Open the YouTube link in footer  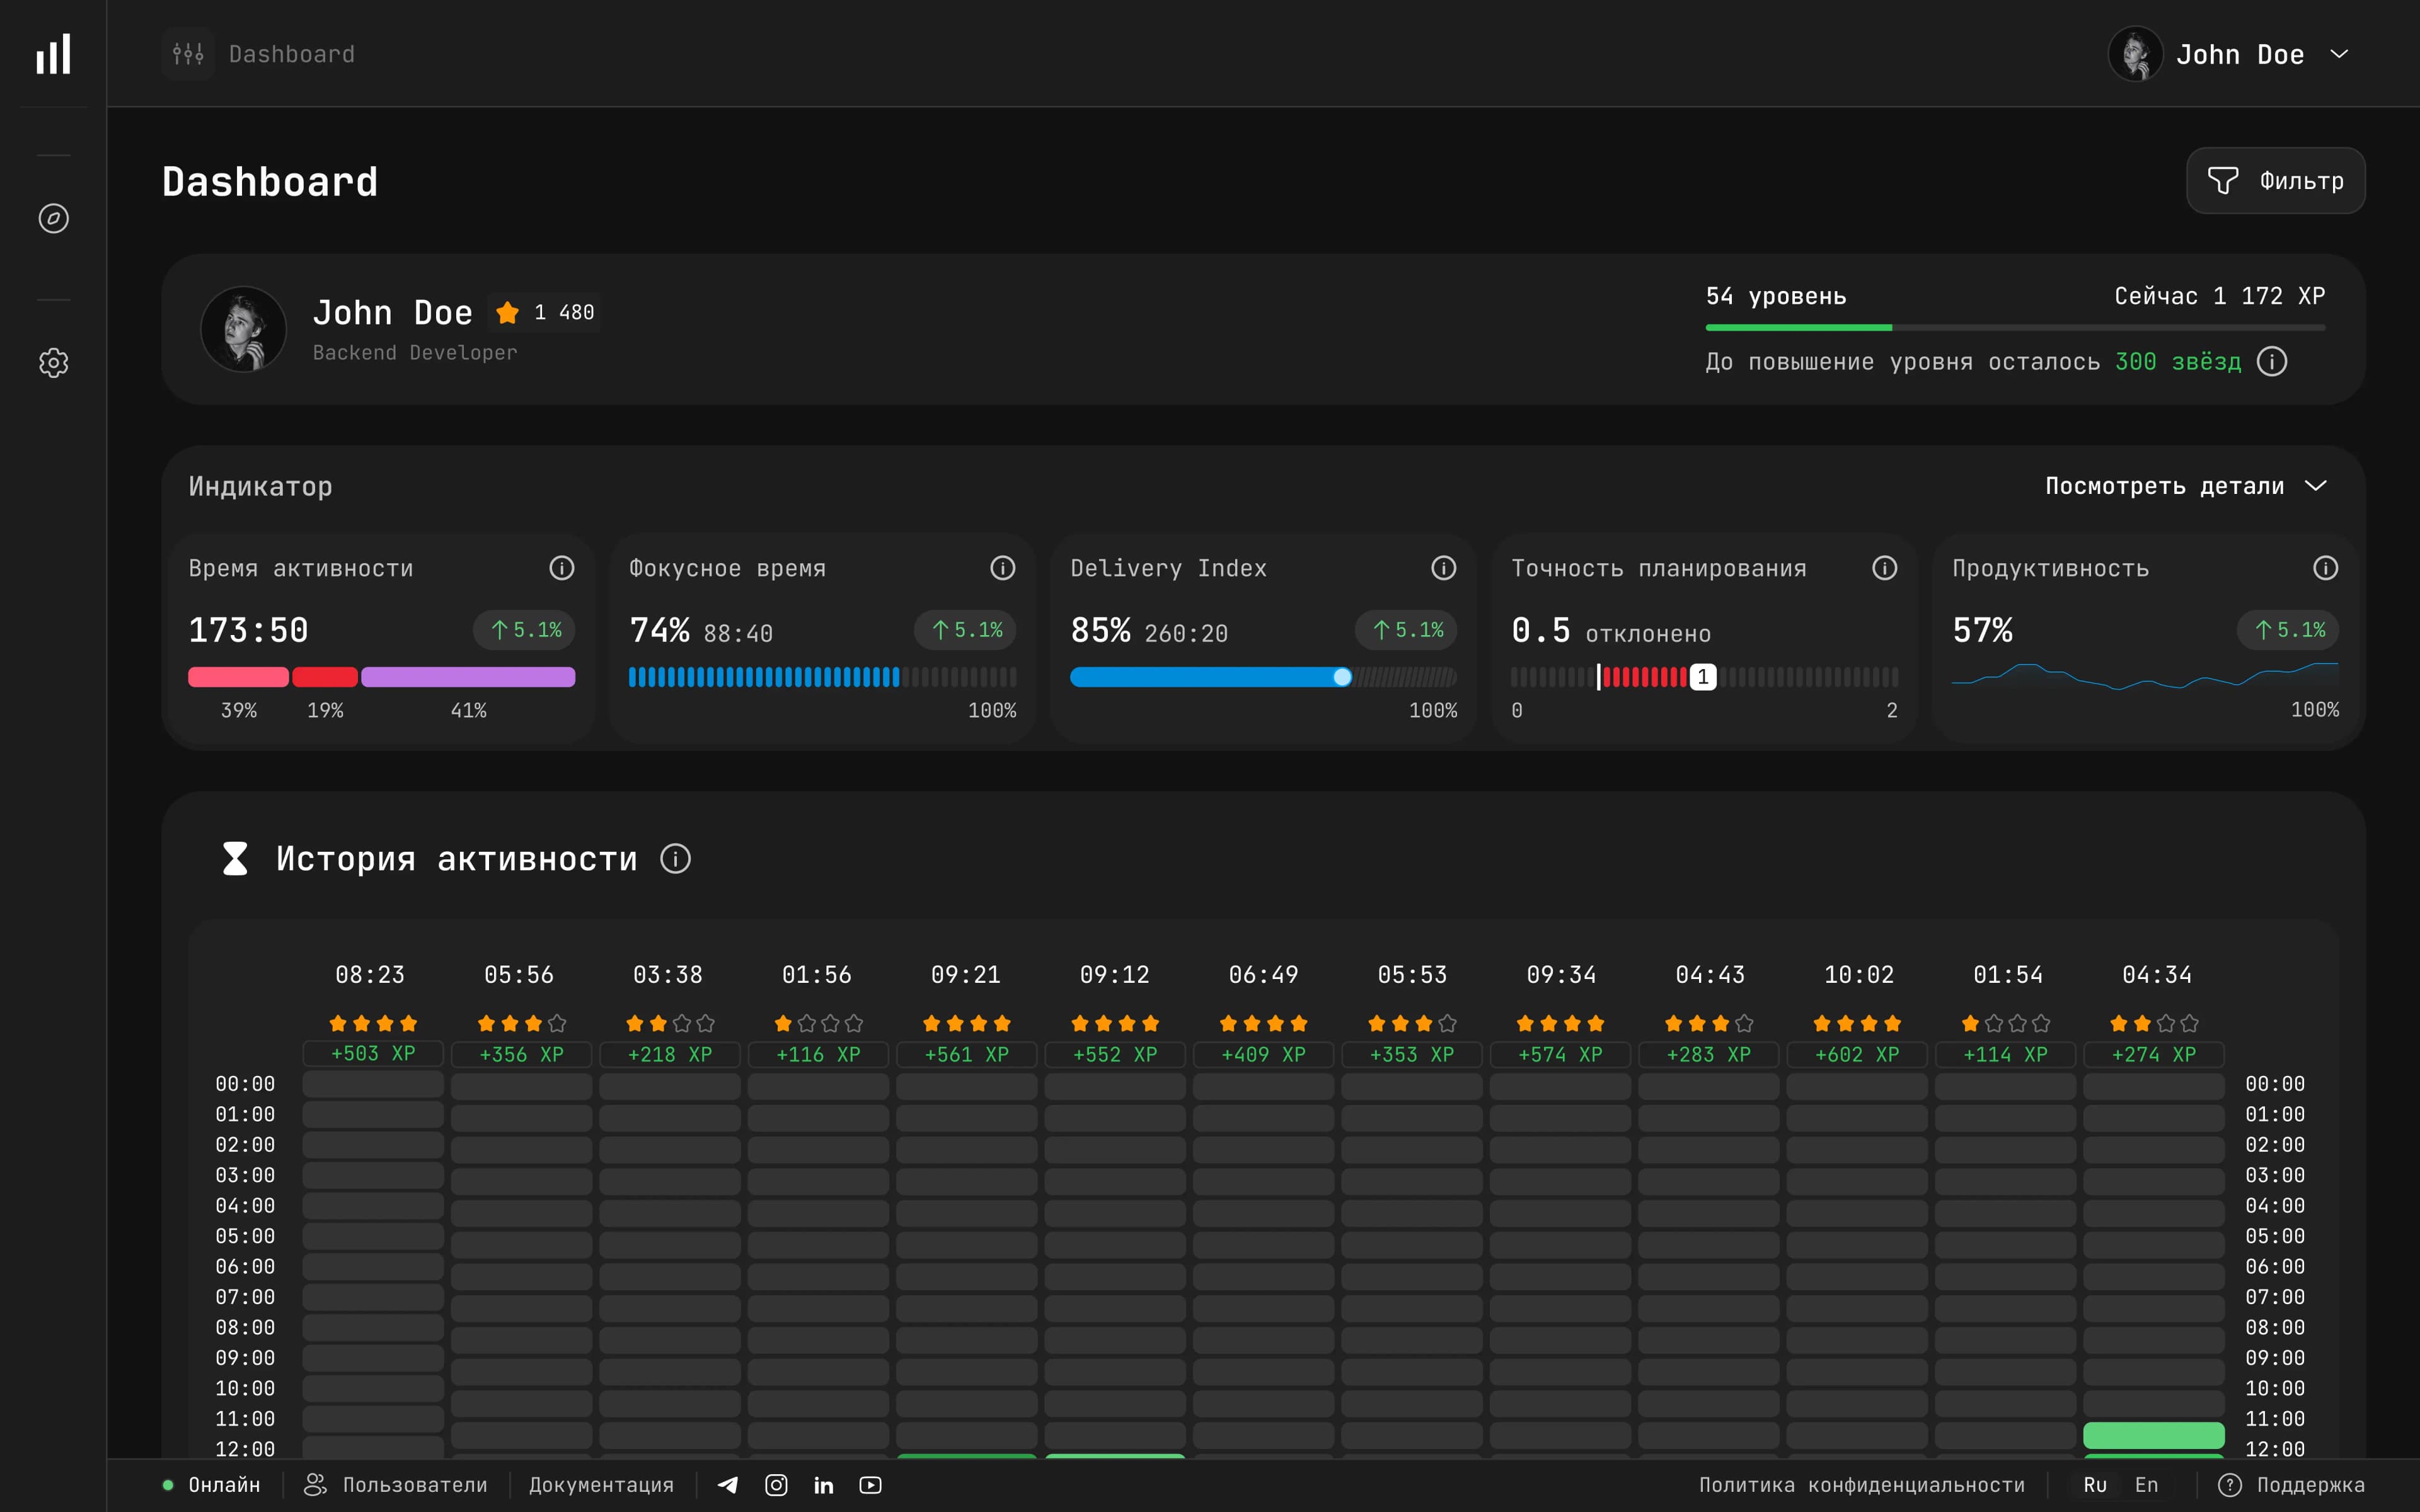(870, 1485)
